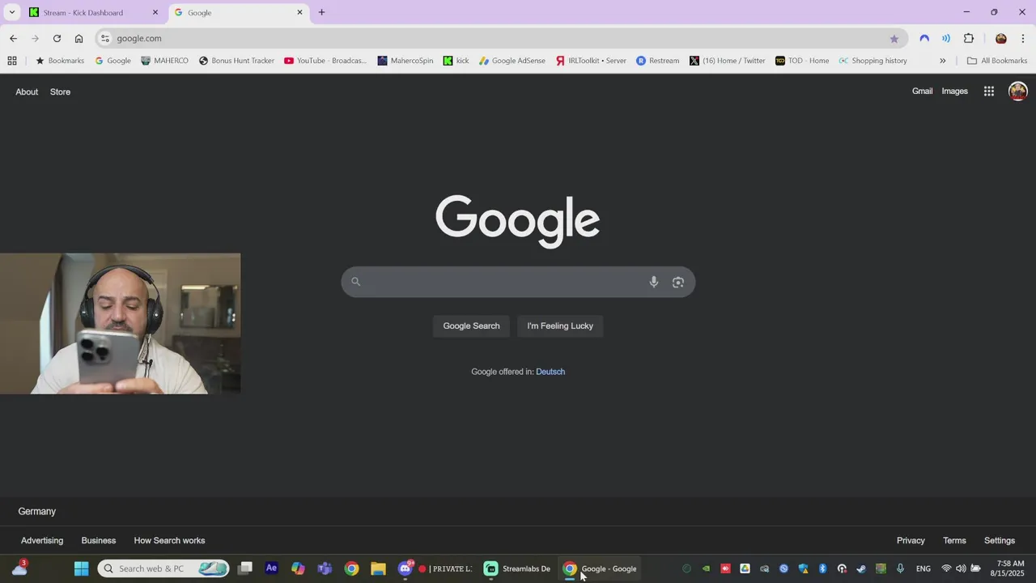Open Discord from the taskbar
Image resolution: width=1036 pixels, height=583 pixels.
(405, 568)
